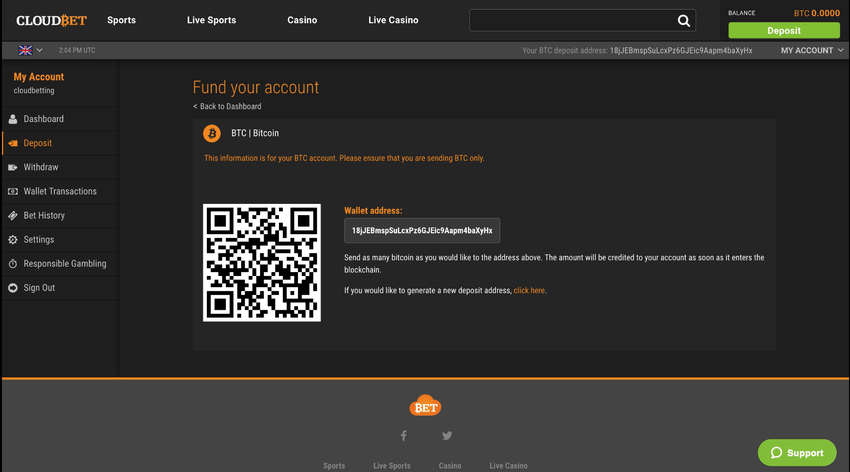Click the BTC deposit address in the top bar
The height and width of the screenshot is (472, 850).
coord(681,50)
